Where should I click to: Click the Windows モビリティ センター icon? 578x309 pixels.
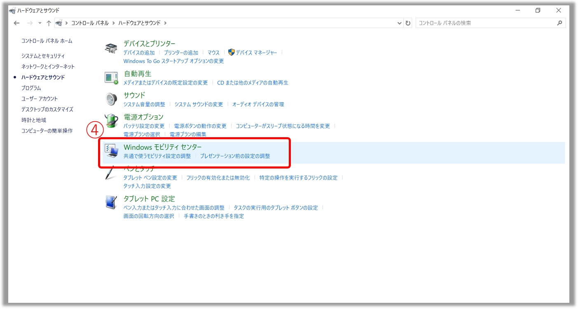[x=111, y=151]
